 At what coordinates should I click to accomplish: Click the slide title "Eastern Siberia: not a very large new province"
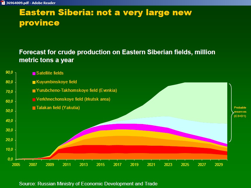point(105,17)
